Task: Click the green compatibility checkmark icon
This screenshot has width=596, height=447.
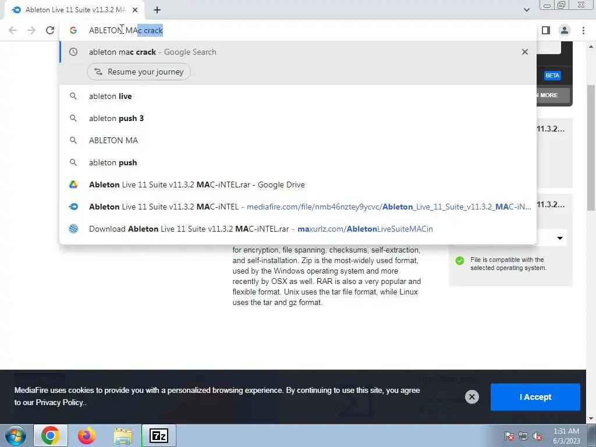Action: [x=460, y=261]
